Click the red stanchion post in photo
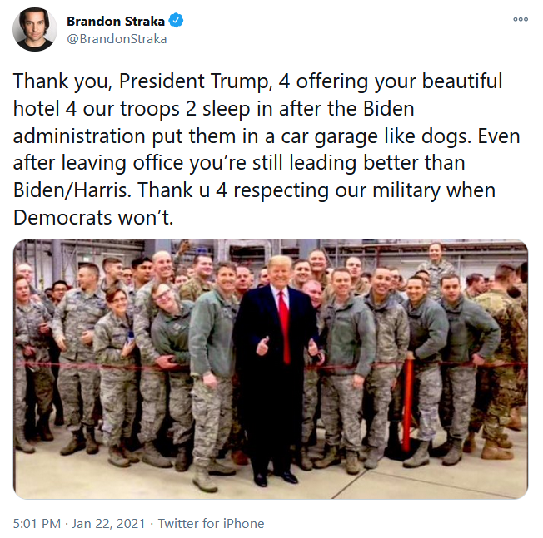Image resolution: width=543 pixels, height=538 pixels. [x=408, y=404]
